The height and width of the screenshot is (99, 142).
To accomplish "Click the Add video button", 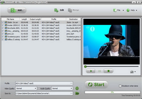I will [17, 10].
